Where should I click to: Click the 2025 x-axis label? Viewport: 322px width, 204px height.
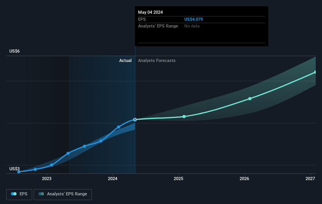point(178,178)
